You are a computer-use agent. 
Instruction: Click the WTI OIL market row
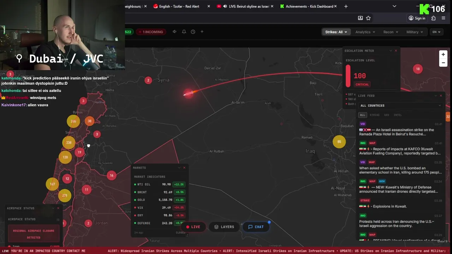160,185
